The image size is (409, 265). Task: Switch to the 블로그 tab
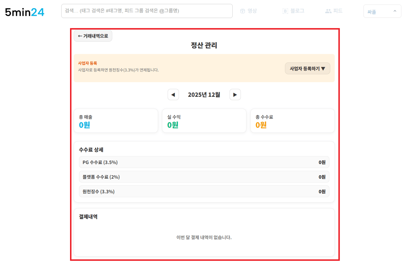pyautogui.click(x=293, y=11)
